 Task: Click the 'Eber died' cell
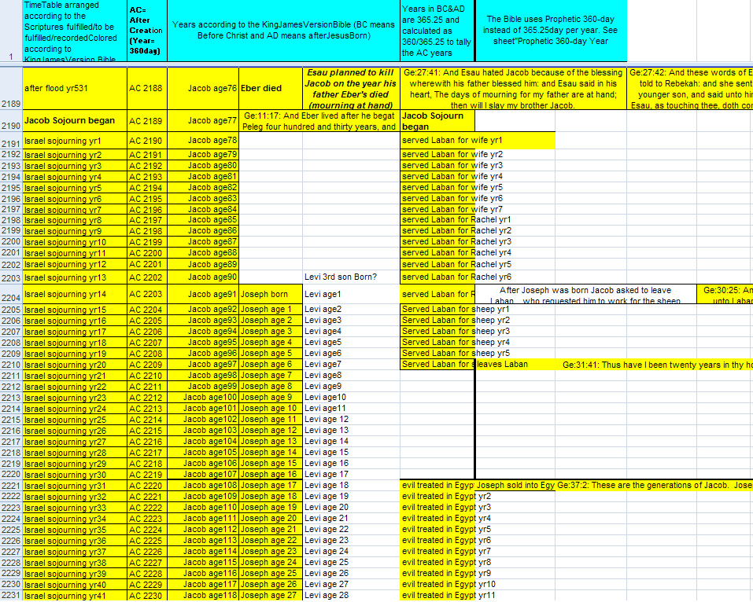(x=271, y=89)
